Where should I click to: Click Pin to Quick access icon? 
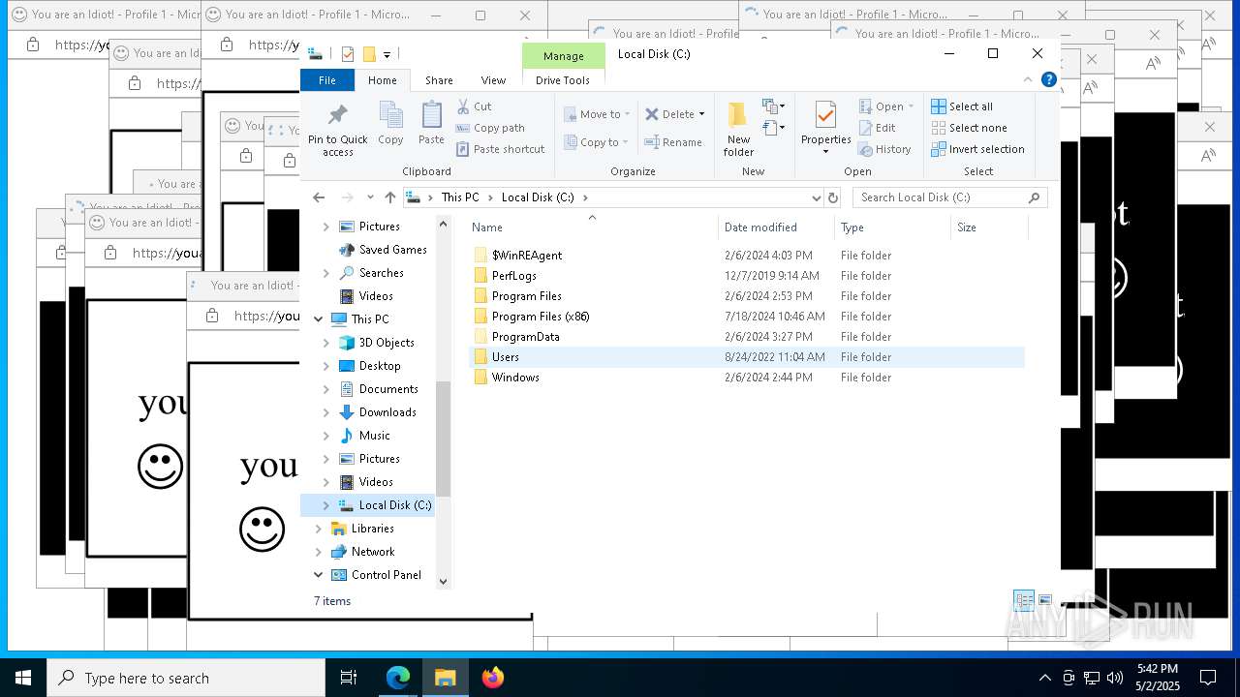pyautogui.click(x=337, y=129)
